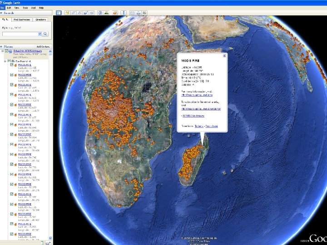Collapse the Search panel triangle

coord(1,13)
